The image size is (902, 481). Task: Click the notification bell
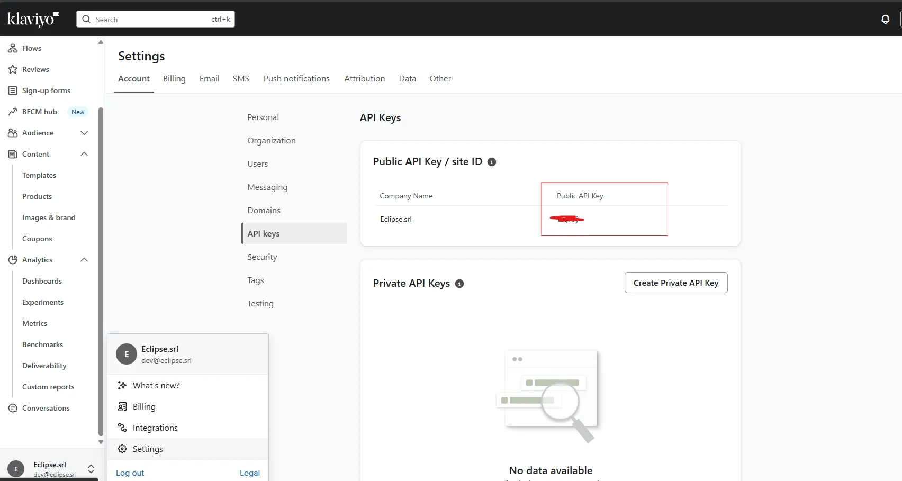tap(885, 19)
